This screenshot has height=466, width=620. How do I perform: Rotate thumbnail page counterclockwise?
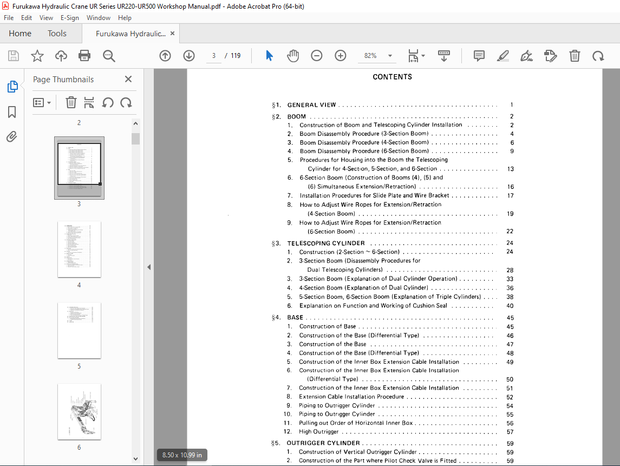pyautogui.click(x=108, y=103)
